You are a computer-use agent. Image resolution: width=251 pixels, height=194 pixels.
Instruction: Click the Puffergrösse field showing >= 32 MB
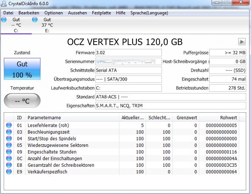tap(228, 53)
